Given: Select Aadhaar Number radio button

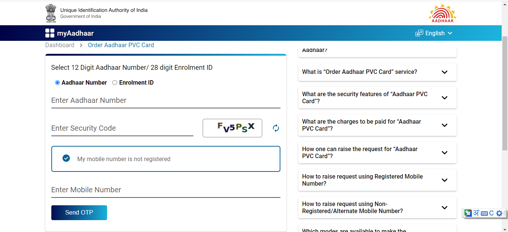Looking at the screenshot, I should (x=57, y=83).
